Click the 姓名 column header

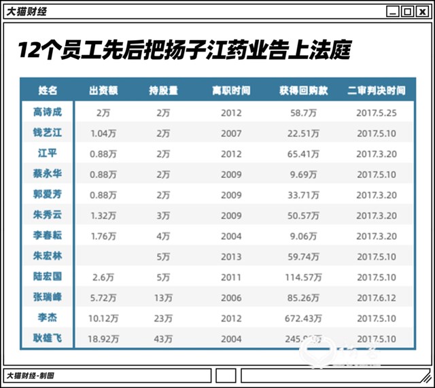(48, 90)
